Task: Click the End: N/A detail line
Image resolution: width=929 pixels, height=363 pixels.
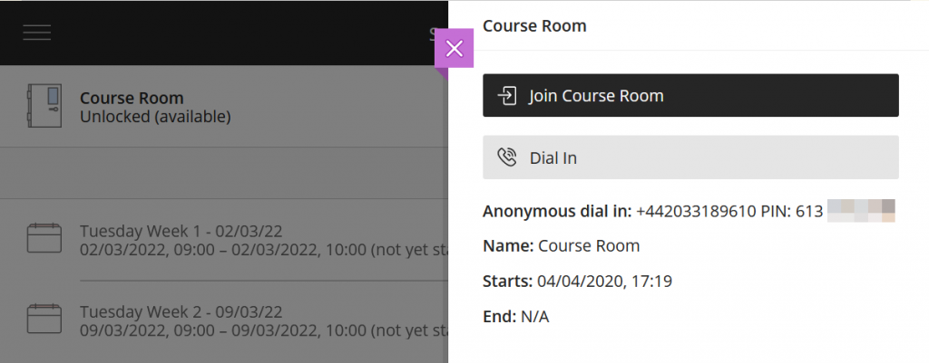Action: [515, 317]
